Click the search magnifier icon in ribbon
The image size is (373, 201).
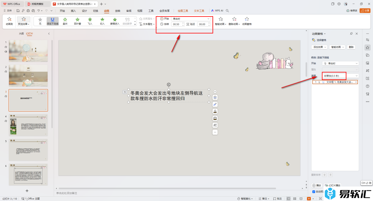[227, 11]
